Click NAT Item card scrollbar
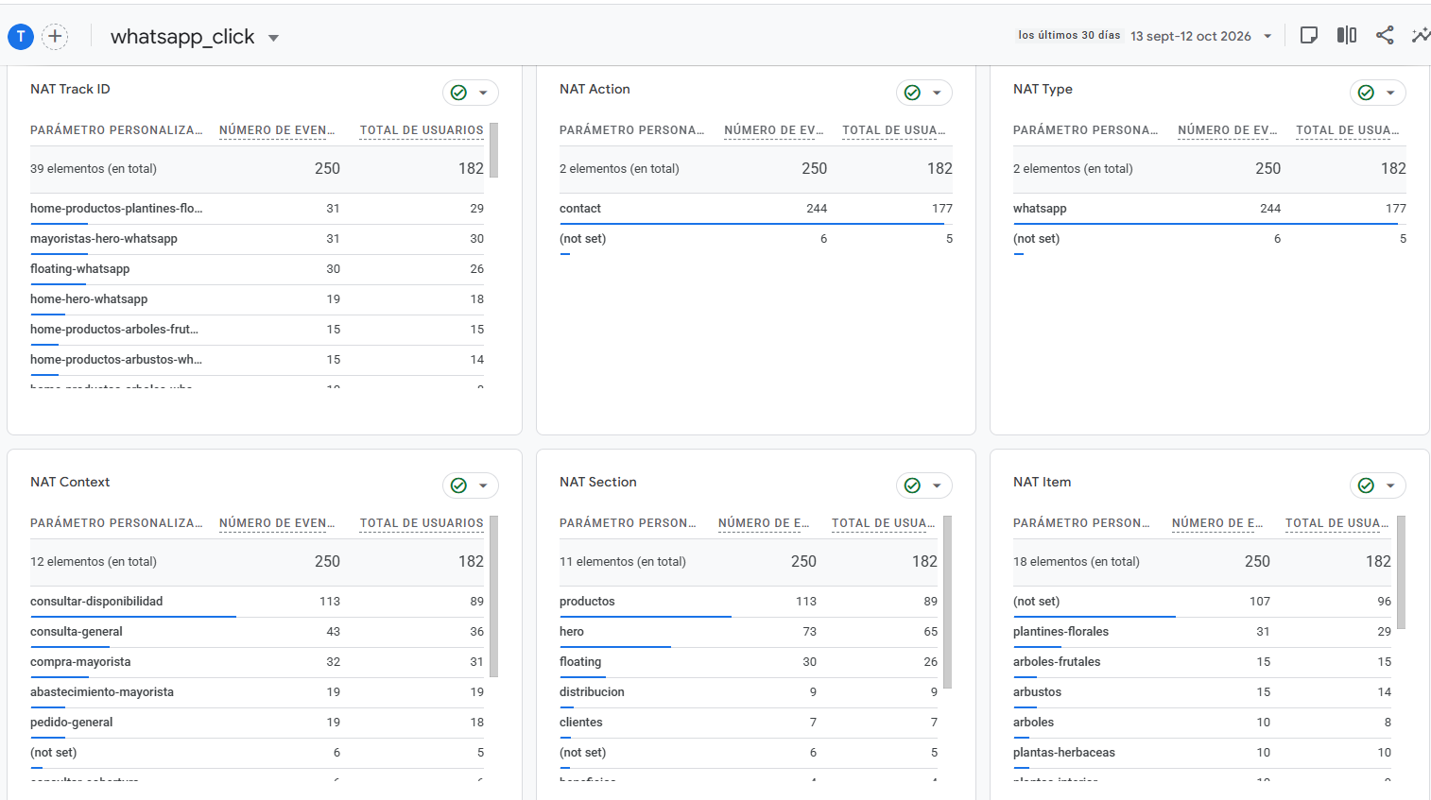1431x800 pixels. click(1402, 572)
